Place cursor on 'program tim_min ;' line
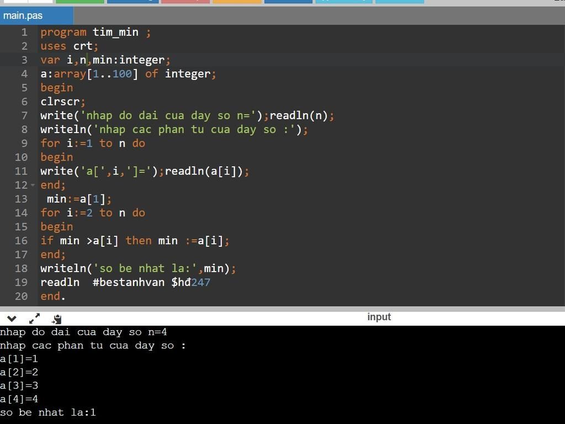565x424 pixels. [x=95, y=33]
